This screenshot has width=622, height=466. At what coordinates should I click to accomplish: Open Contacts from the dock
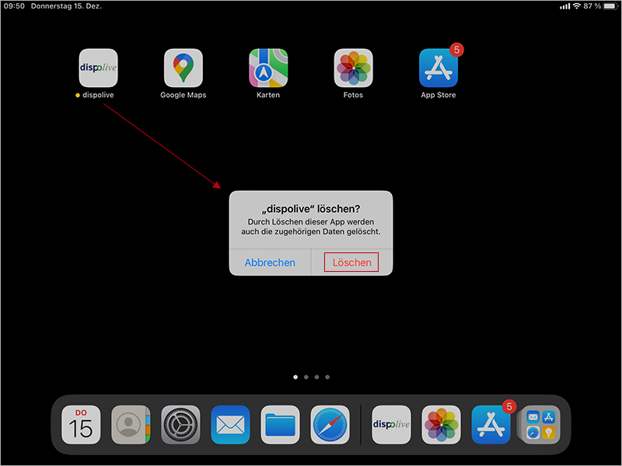tap(131, 424)
